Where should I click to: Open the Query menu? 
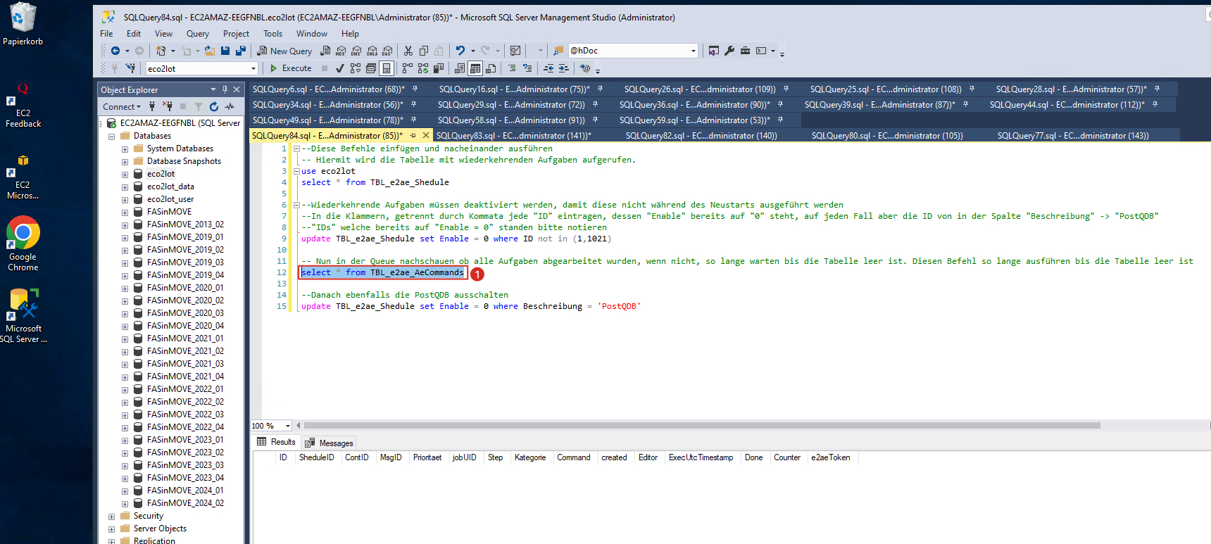(x=198, y=33)
